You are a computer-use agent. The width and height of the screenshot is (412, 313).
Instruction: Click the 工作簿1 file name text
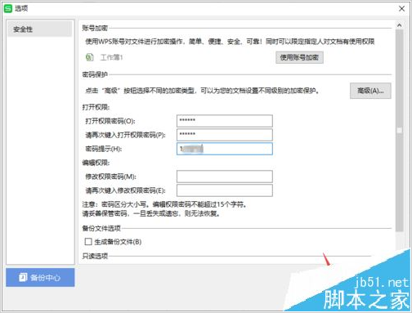tap(112, 57)
